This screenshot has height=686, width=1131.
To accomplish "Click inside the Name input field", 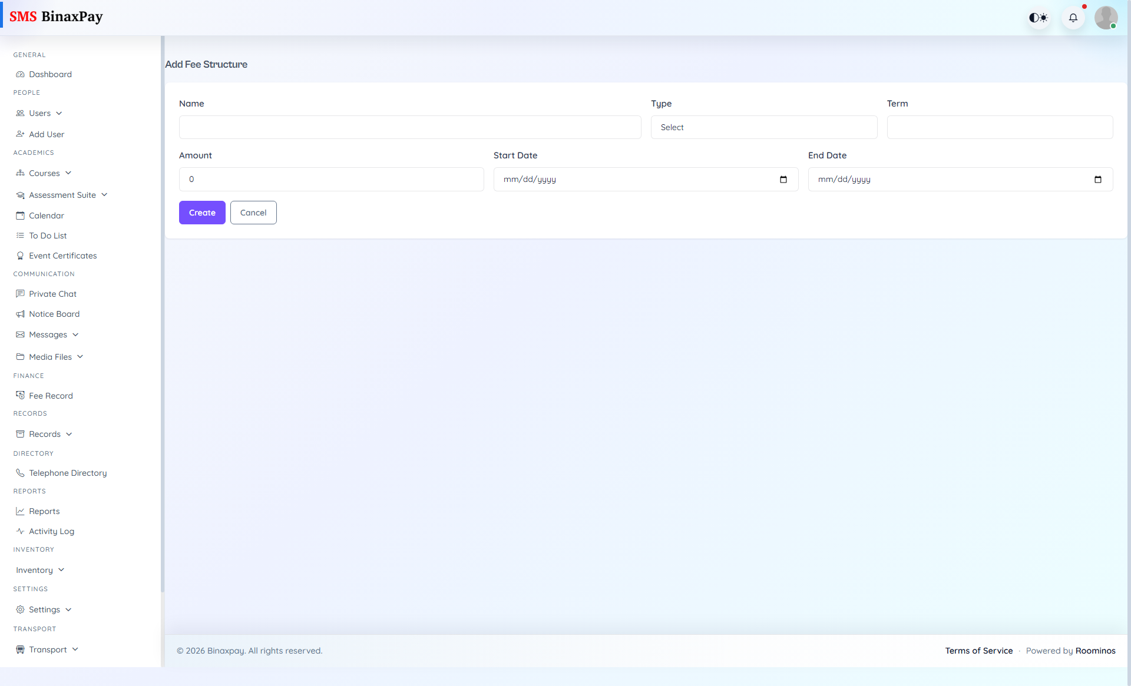I will pos(410,127).
